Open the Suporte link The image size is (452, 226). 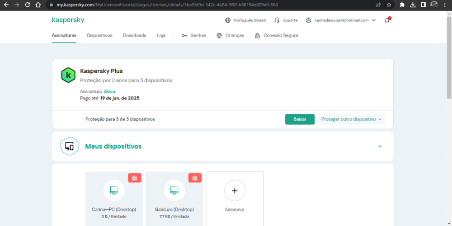point(290,20)
